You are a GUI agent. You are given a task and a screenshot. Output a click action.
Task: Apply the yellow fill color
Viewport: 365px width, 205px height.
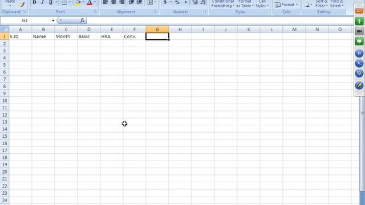78,2
